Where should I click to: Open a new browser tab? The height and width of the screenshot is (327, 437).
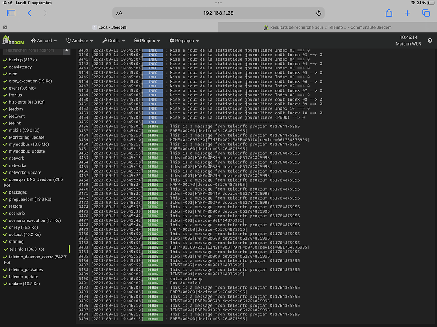pos(407,13)
